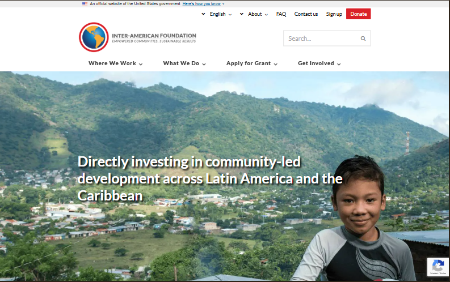The image size is (450, 282).
Task: Open the What We Do menu
Action: click(x=184, y=63)
